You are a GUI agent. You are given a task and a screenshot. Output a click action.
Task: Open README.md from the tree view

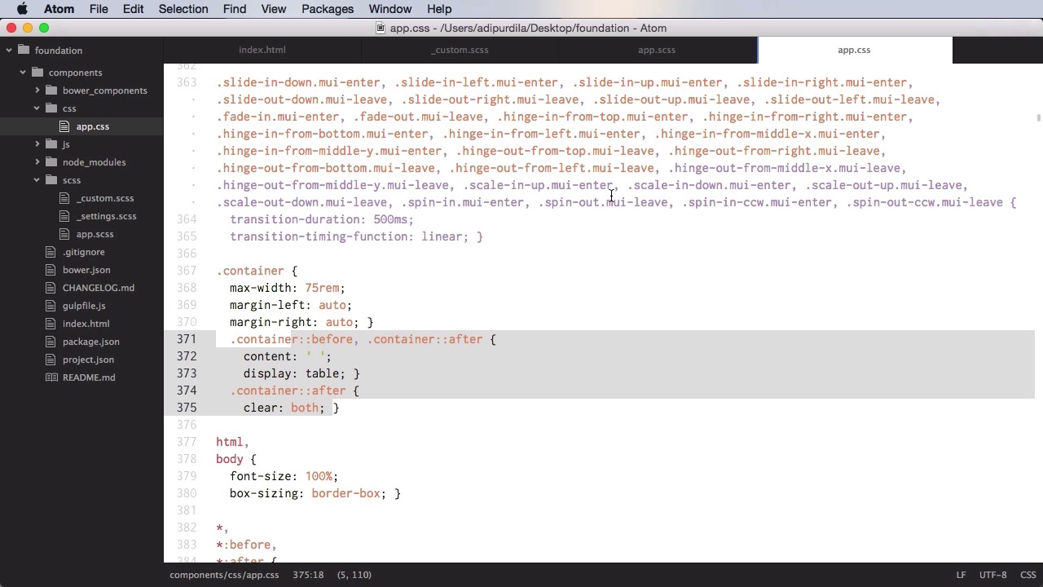click(89, 377)
